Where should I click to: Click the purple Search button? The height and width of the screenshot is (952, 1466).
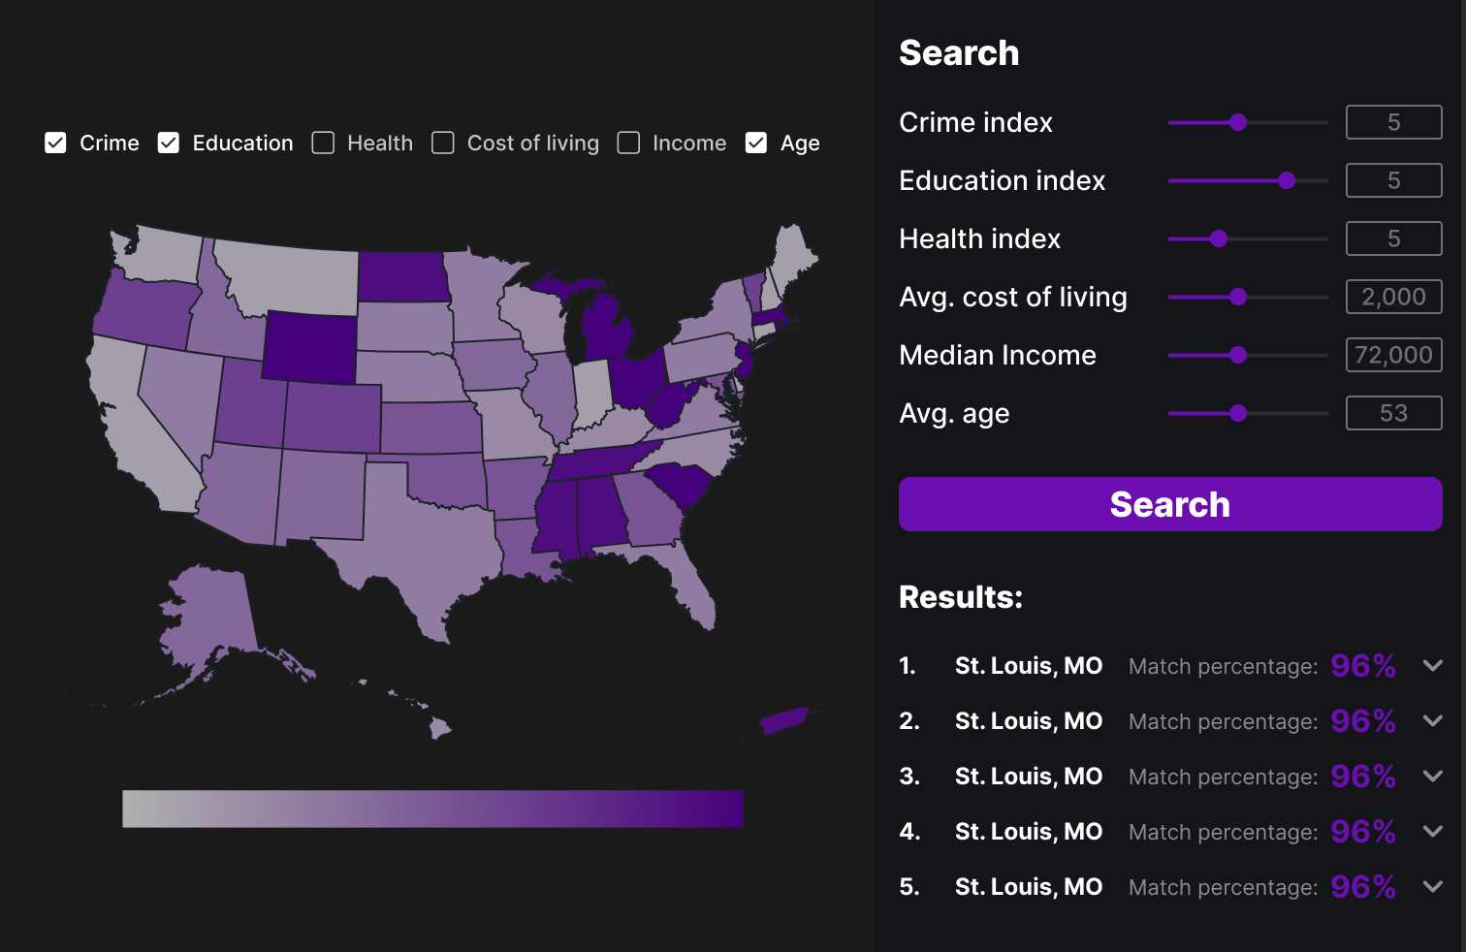1169,504
